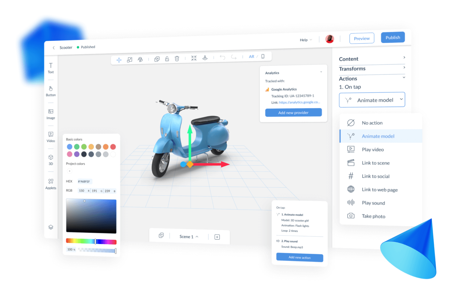Select the 3D object tool in sidebar

pyautogui.click(x=50, y=159)
